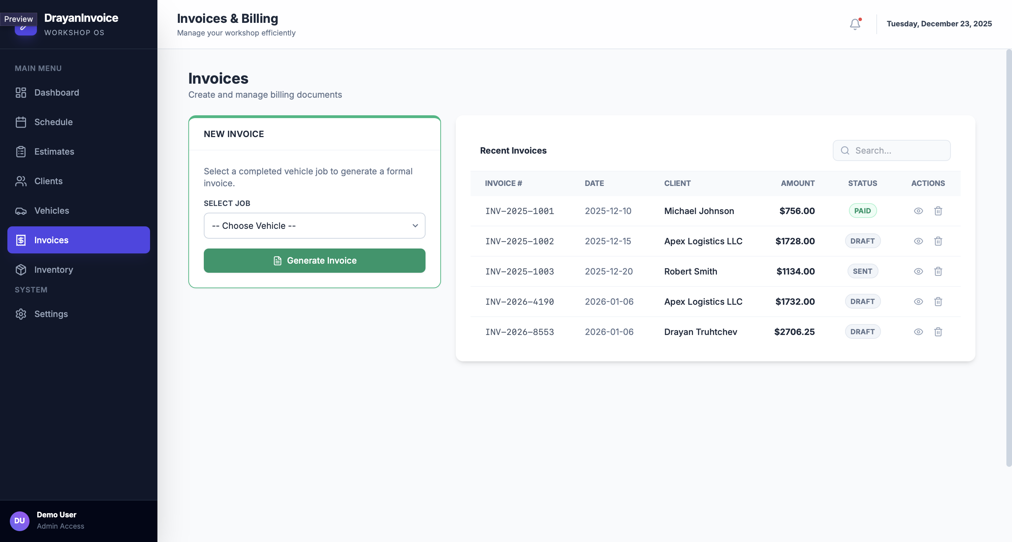
Task: Click the Generate Invoice button
Action: tap(314, 260)
